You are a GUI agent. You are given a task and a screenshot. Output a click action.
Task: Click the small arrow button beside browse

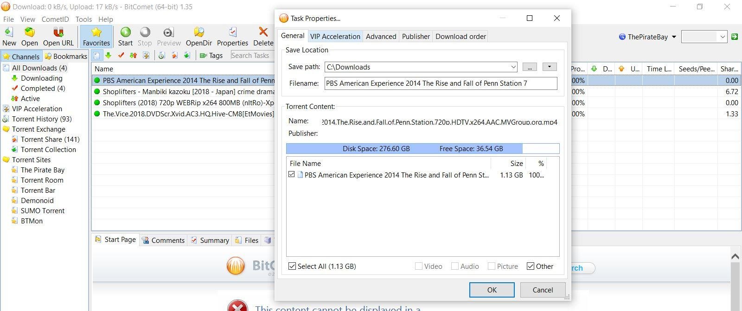tap(550, 67)
